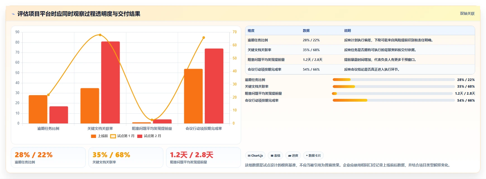486x179 pixels.
Task: Click the description starting 反映任务是否拥有可执行
Action: (381, 50)
